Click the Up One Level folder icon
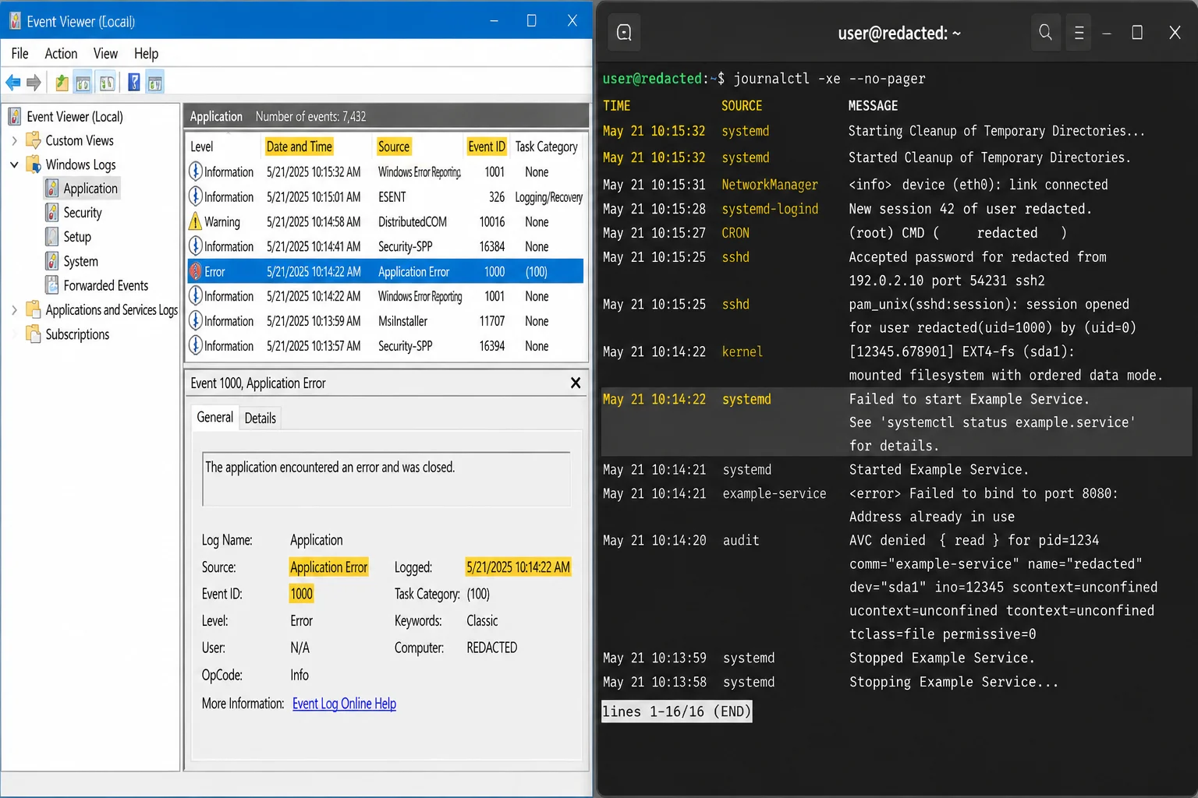The height and width of the screenshot is (798, 1198). coord(62,82)
